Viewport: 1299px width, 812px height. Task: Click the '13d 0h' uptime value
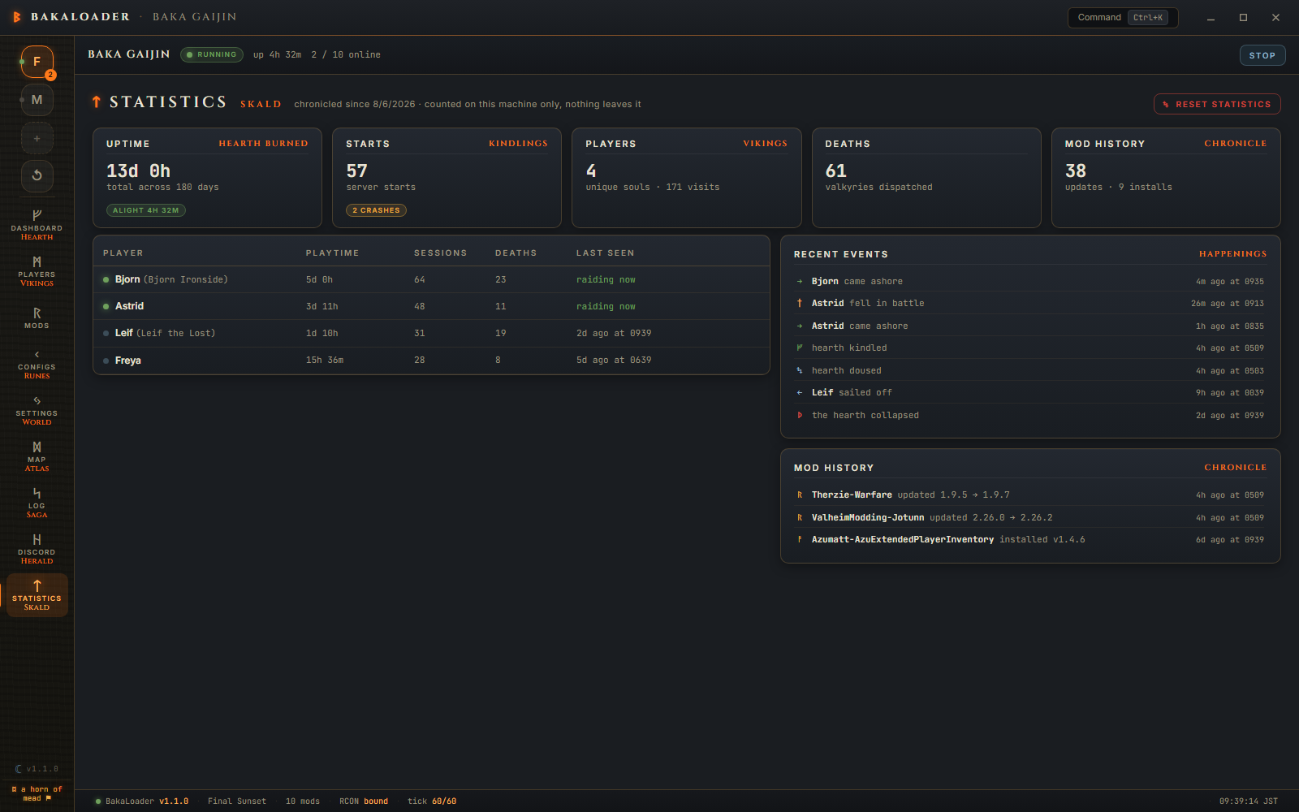pos(139,171)
